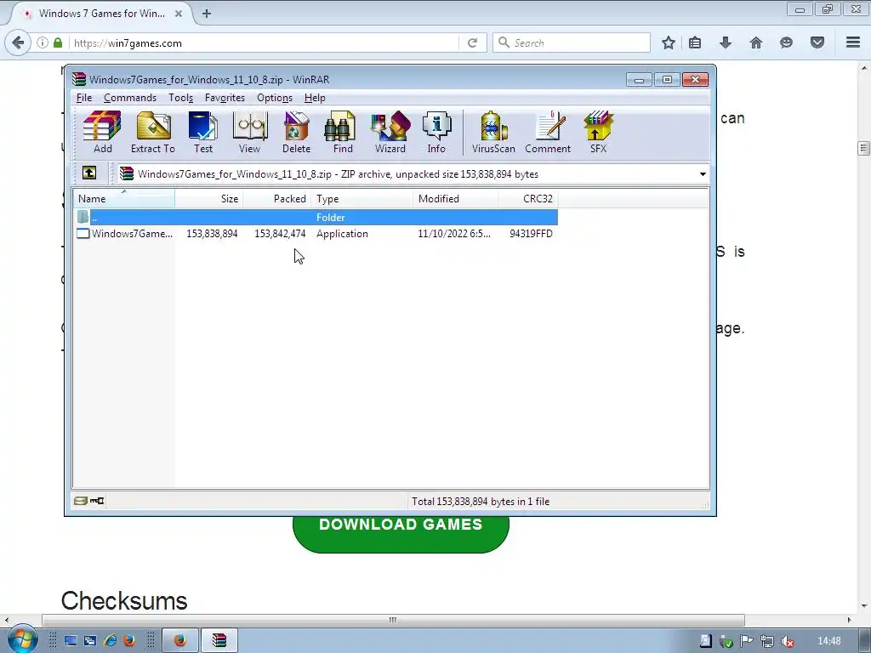This screenshot has width=871, height=653.
Task: Open the Comment tool
Action: [x=548, y=133]
